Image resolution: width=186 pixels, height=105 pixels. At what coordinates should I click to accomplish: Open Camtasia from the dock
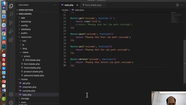[4, 99]
